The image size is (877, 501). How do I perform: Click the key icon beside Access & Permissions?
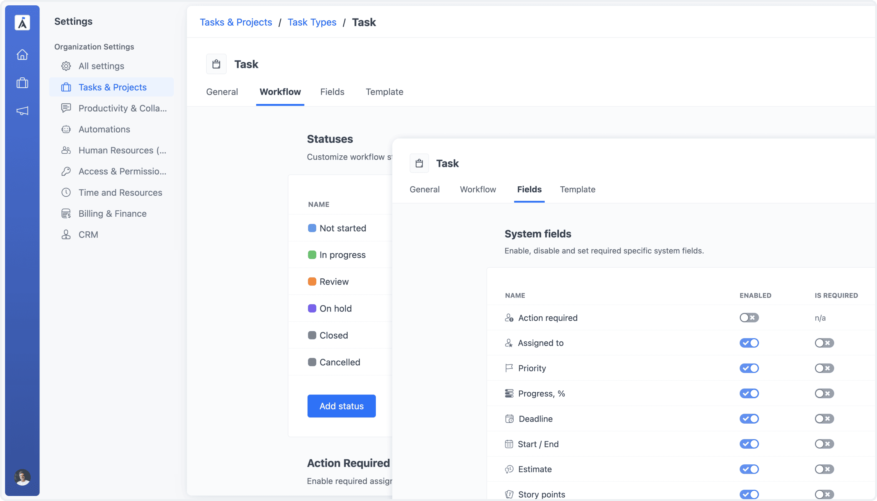click(x=66, y=171)
